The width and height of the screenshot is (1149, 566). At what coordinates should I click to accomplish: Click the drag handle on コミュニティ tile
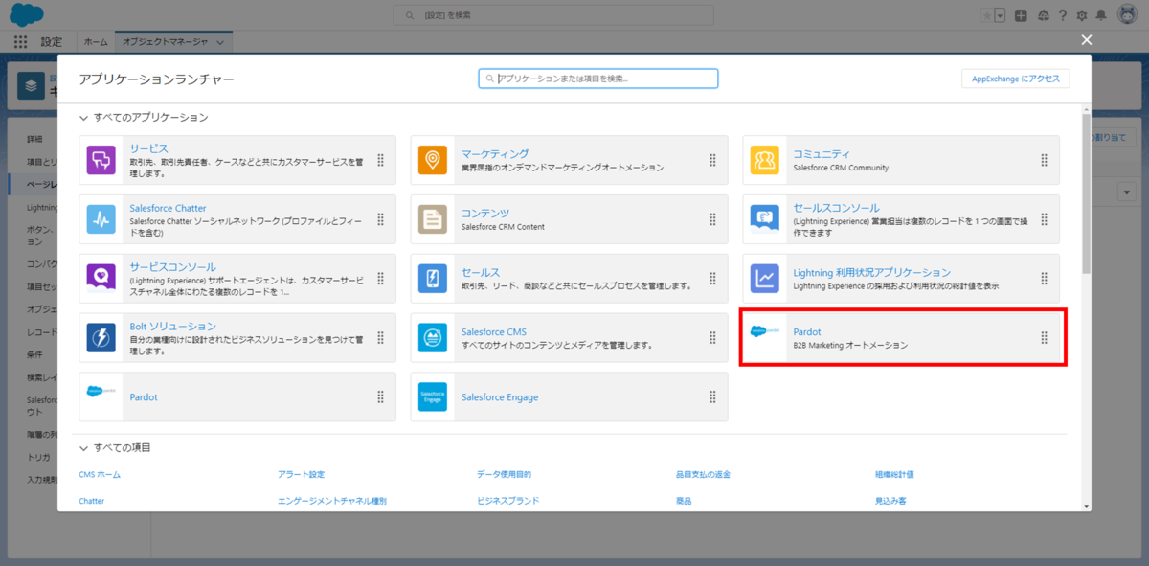coord(1045,160)
